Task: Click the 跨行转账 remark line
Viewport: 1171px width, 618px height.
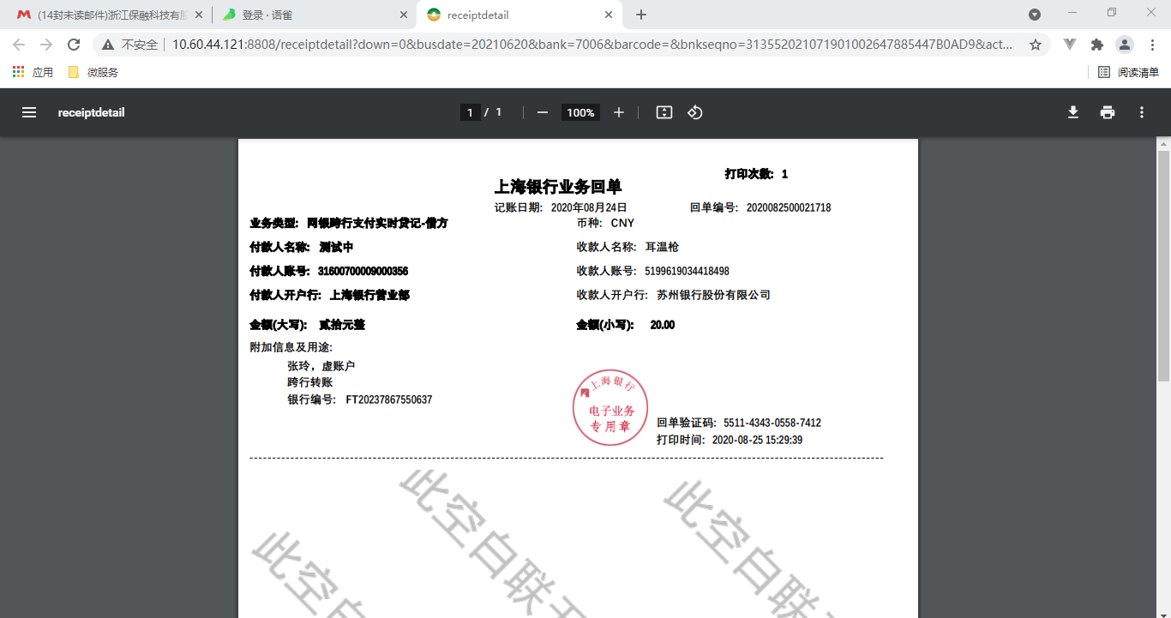Action: [309, 382]
